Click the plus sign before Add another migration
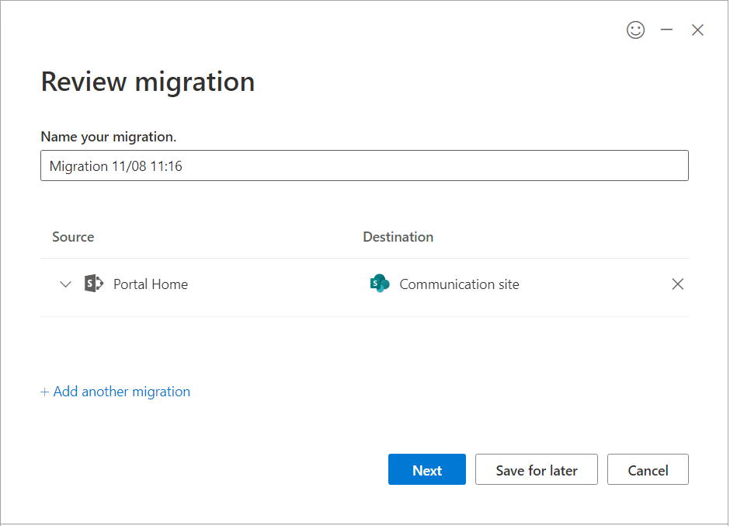Viewport: 730px width, 526px height. coord(45,392)
